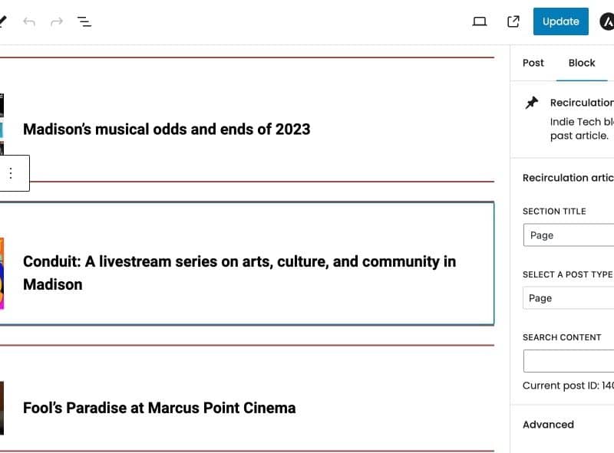The width and height of the screenshot is (614, 453).
Task: Select the editing tools pencil icon
Action: [x=2, y=21]
